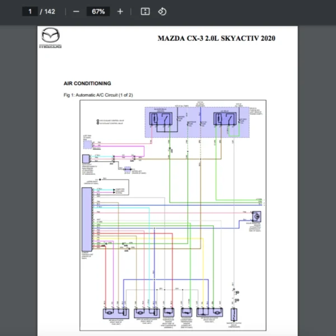Click the AIR CONDITIONING section heading

tap(87, 83)
